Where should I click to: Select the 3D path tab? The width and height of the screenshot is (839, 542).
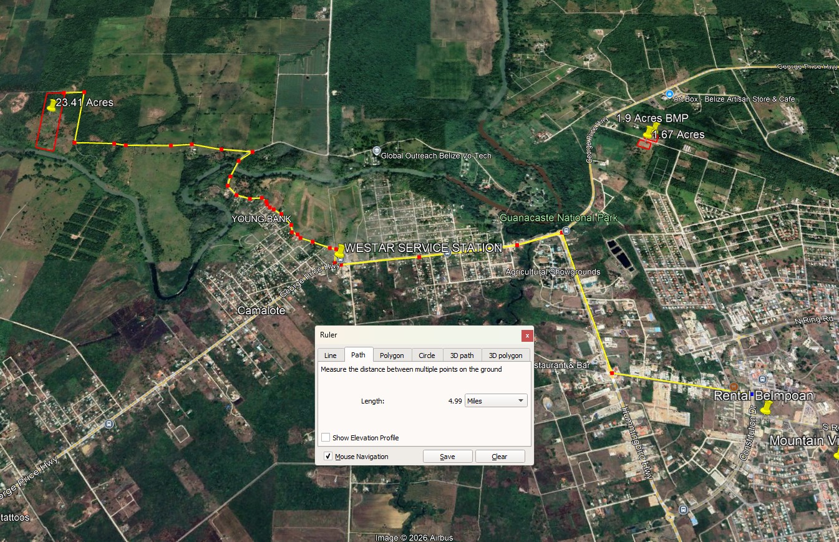click(462, 356)
